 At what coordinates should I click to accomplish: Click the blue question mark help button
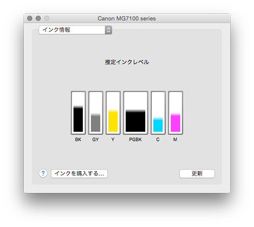coord(43,174)
